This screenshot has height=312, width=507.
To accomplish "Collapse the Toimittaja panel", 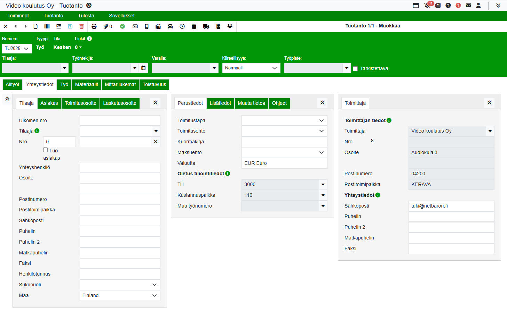I will click(x=489, y=103).
